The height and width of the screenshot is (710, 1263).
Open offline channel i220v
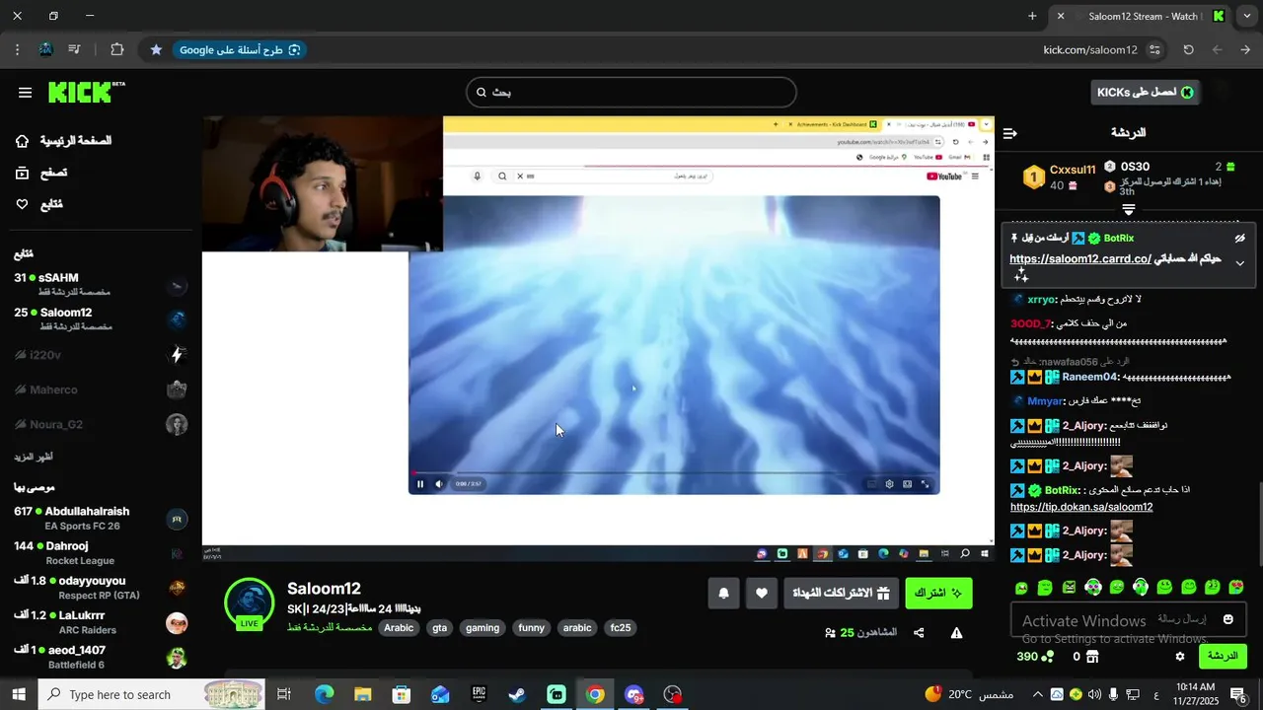[101, 355]
